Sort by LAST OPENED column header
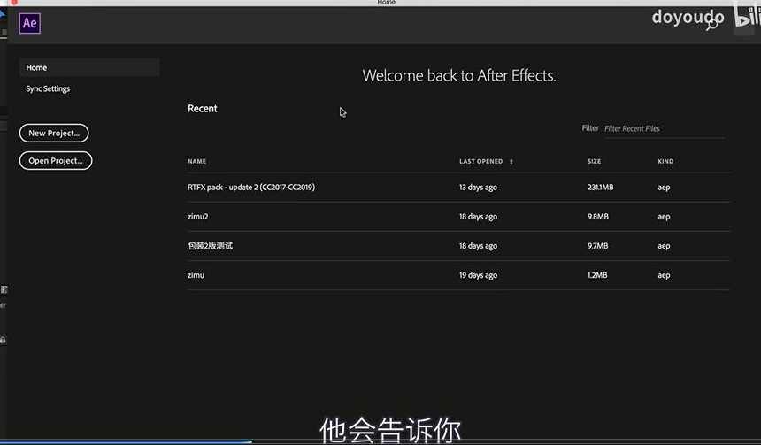This screenshot has width=761, height=445. [x=481, y=161]
